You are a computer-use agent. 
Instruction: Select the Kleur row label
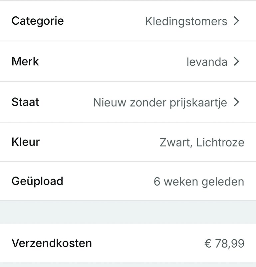coord(26,142)
